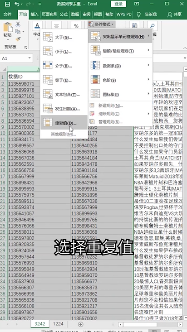Expand 色阶(S) submenu
This screenshot has width=187, height=332.
click(x=120, y=80)
